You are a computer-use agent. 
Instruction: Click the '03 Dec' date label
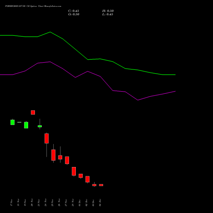[93, 203]
